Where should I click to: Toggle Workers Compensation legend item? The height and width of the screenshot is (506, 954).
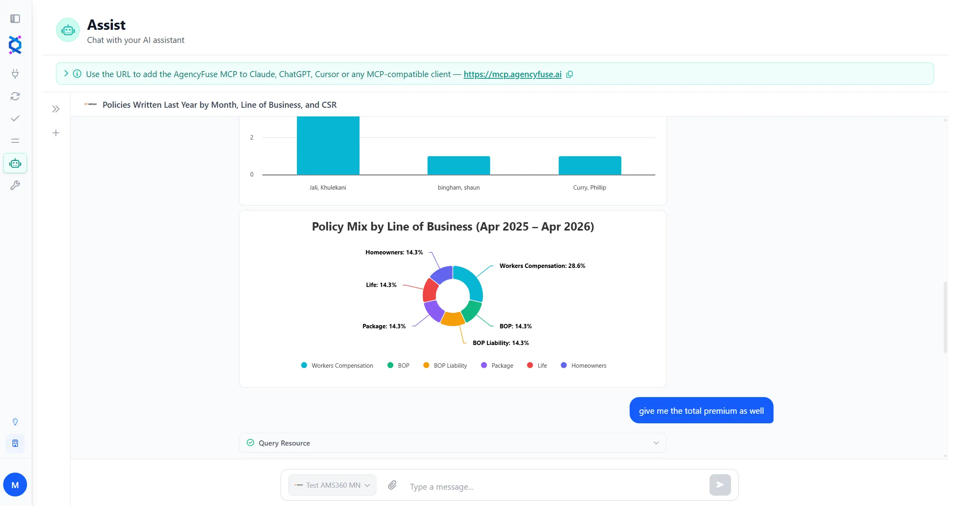click(337, 365)
